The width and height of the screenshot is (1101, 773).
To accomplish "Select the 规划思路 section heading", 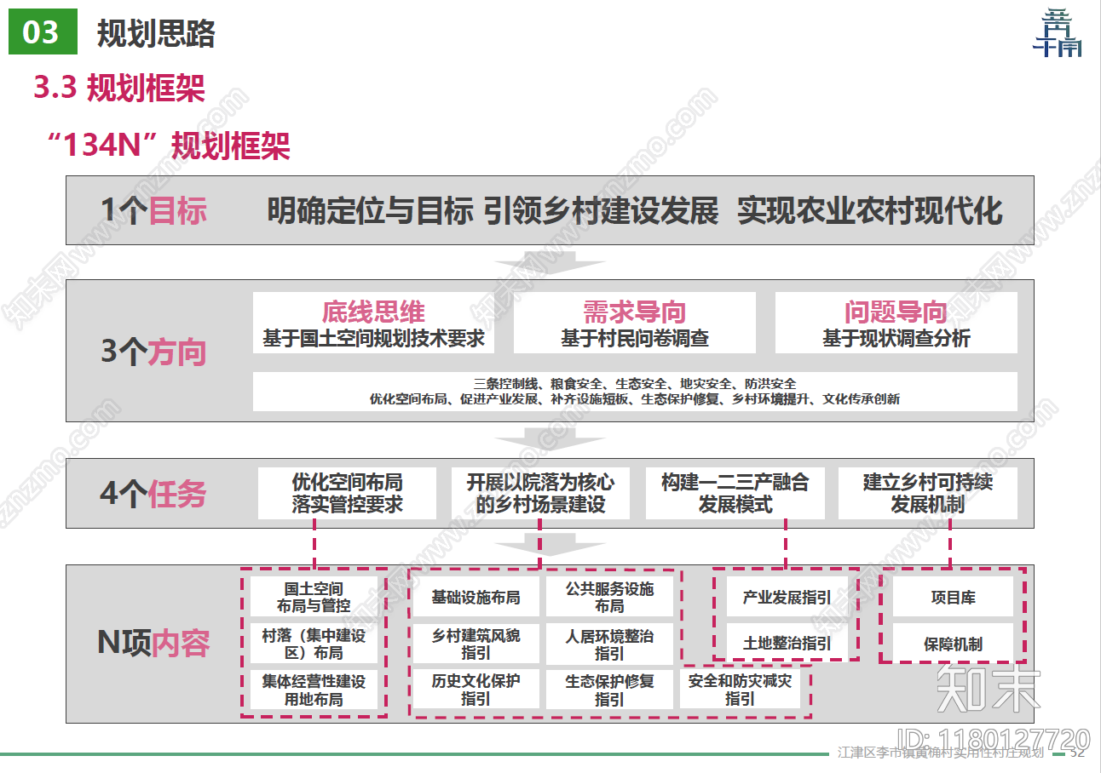I will tap(156, 33).
